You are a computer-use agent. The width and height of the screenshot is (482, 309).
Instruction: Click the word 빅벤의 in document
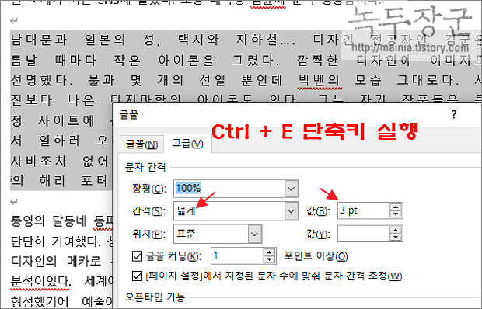319,81
